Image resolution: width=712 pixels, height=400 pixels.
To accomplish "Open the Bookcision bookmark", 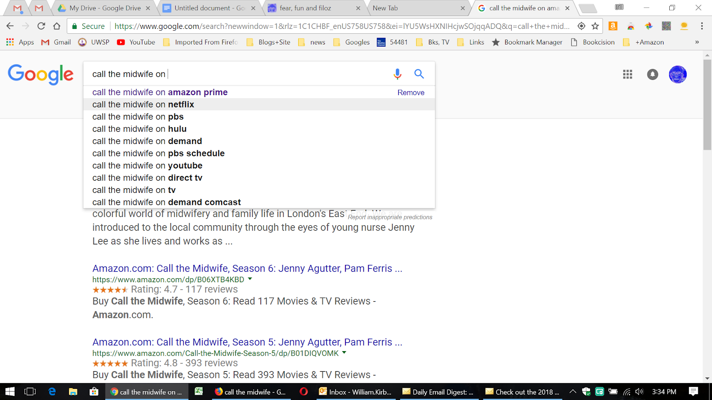I will 593,42.
